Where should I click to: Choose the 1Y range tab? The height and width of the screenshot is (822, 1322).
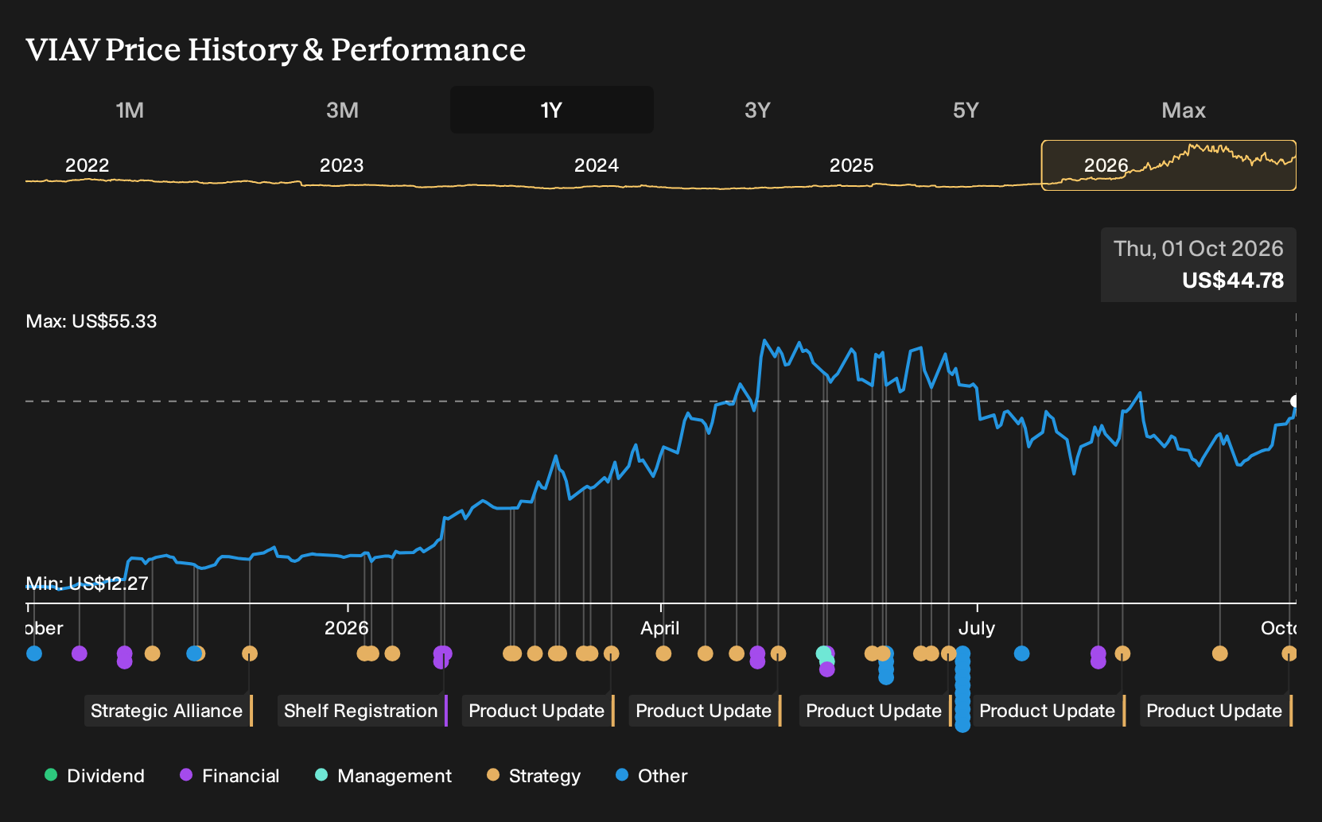pos(551,110)
